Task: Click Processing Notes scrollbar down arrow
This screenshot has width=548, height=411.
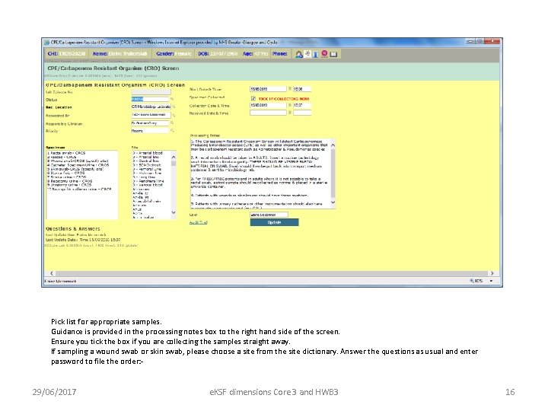Action: pyautogui.click(x=333, y=202)
